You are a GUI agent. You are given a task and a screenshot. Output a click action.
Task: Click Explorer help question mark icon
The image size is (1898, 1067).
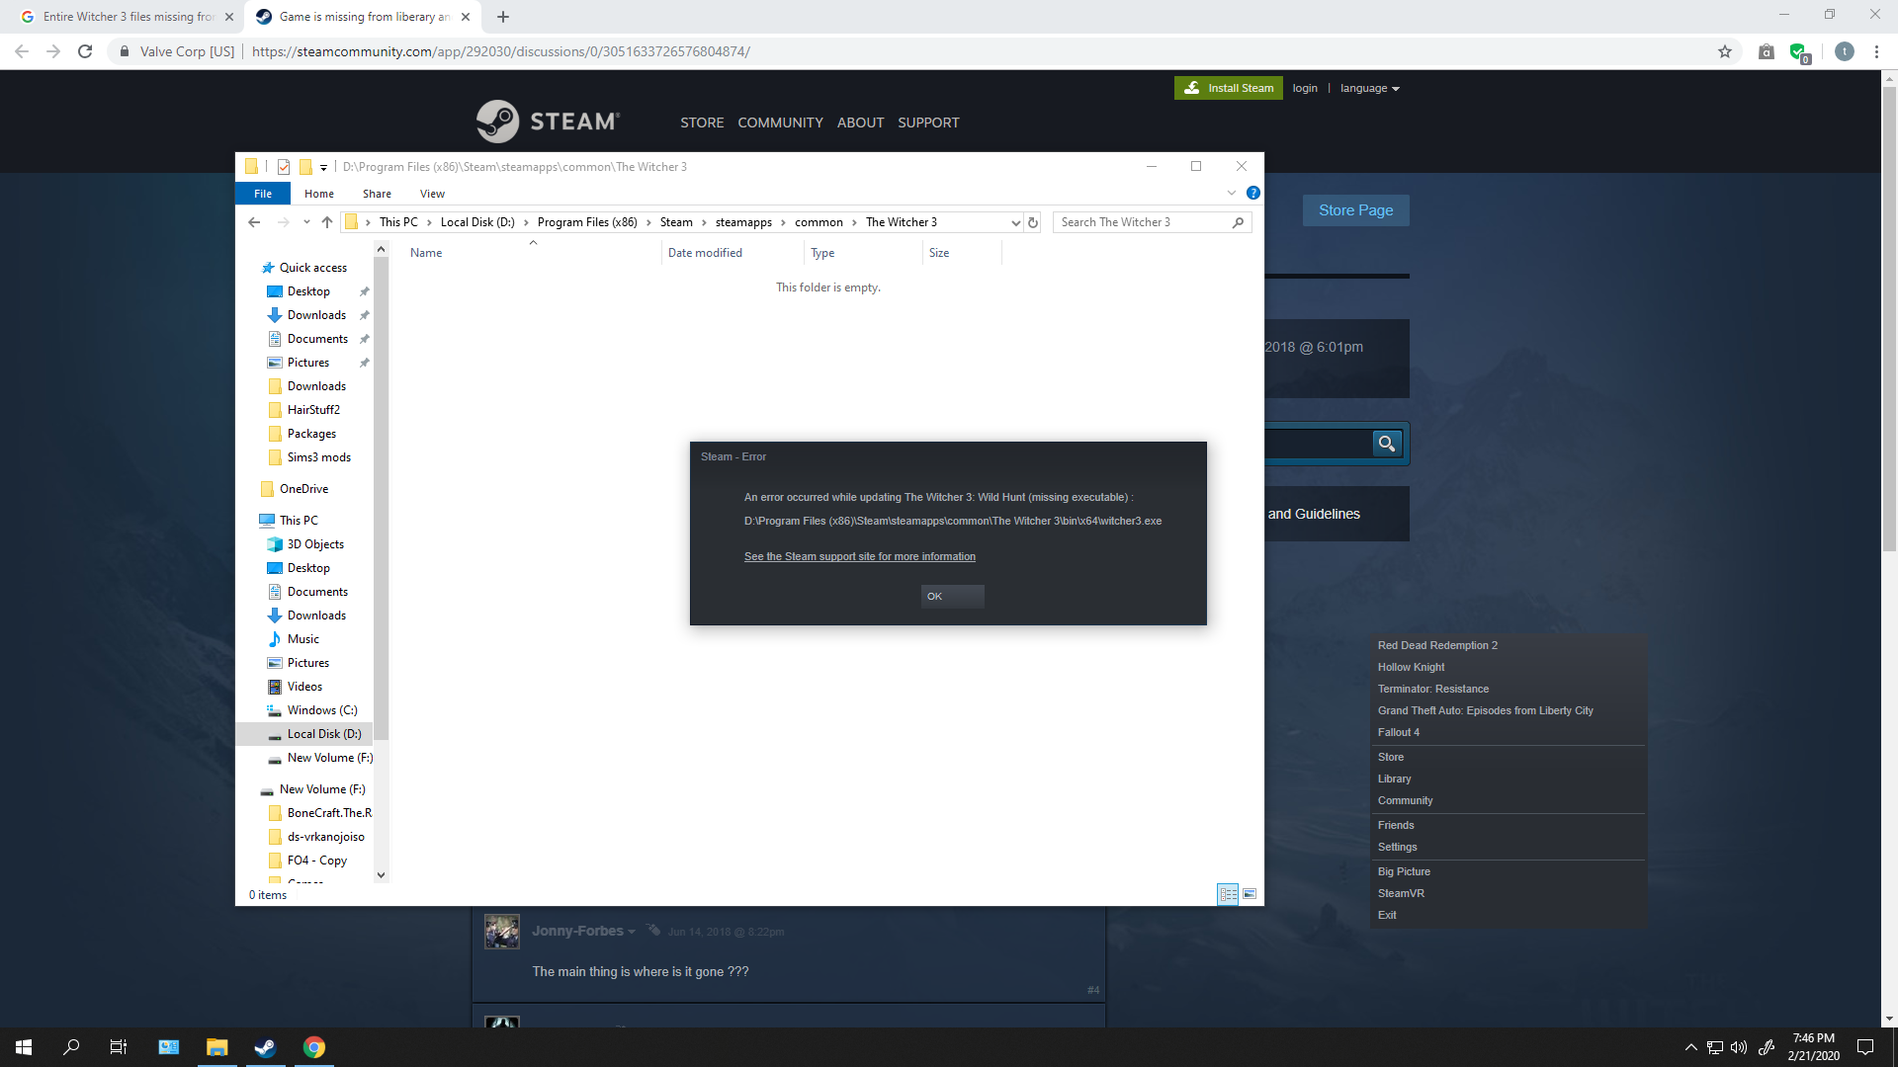click(1253, 193)
